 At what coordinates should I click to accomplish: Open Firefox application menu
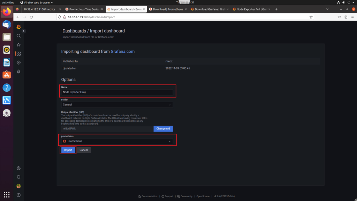pyautogui.click(x=352, y=17)
